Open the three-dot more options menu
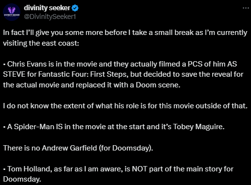The width and height of the screenshot is (251, 185). (x=246, y=8)
